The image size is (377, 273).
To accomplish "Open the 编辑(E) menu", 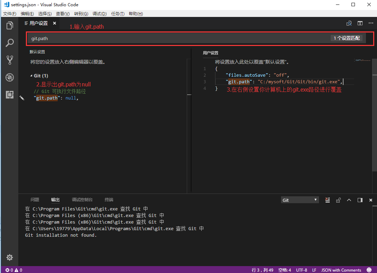I will pos(27,14).
